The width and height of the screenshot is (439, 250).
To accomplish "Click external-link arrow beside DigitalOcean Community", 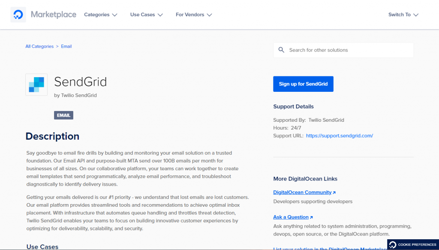I will point(334,192).
